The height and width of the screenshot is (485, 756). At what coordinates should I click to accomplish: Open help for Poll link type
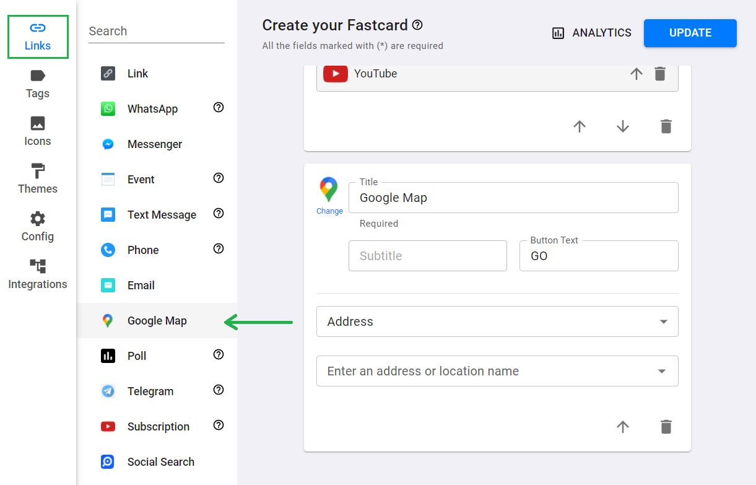point(219,354)
